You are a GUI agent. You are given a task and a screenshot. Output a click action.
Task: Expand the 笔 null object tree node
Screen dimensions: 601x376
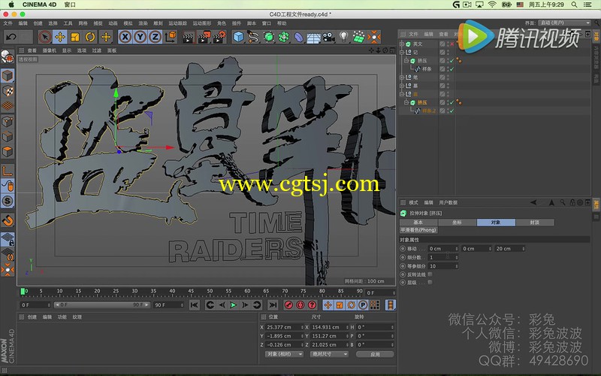tap(402, 77)
